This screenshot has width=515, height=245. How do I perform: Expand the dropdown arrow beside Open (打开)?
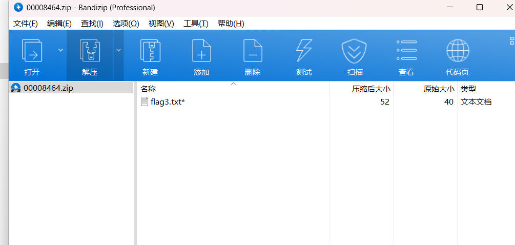(x=60, y=50)
